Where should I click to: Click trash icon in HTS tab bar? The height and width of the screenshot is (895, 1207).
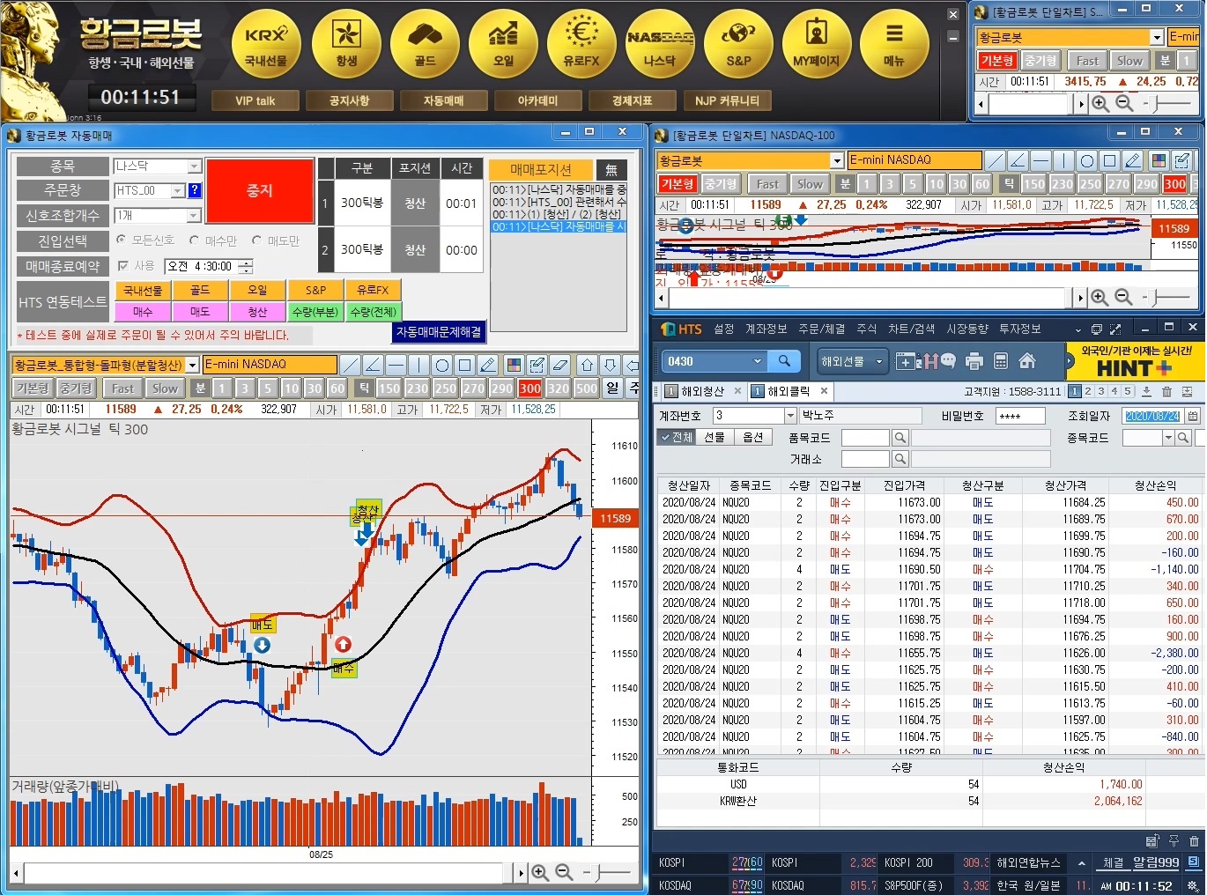[1166, 392]
